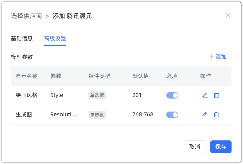The height and width of the screenshot is (164, 243).
Task: Click the trash icon in the second row
Action: 216,115
